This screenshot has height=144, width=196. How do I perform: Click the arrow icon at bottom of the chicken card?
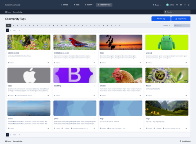(x=140, y=95)
